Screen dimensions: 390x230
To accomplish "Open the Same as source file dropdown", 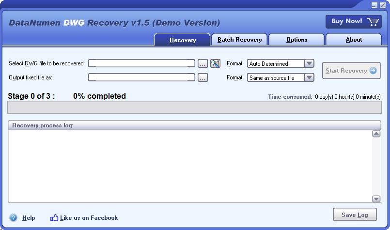I will 309,77.
